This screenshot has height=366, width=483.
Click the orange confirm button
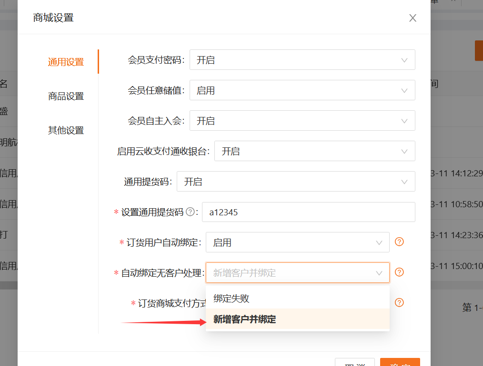pos(400,362)
